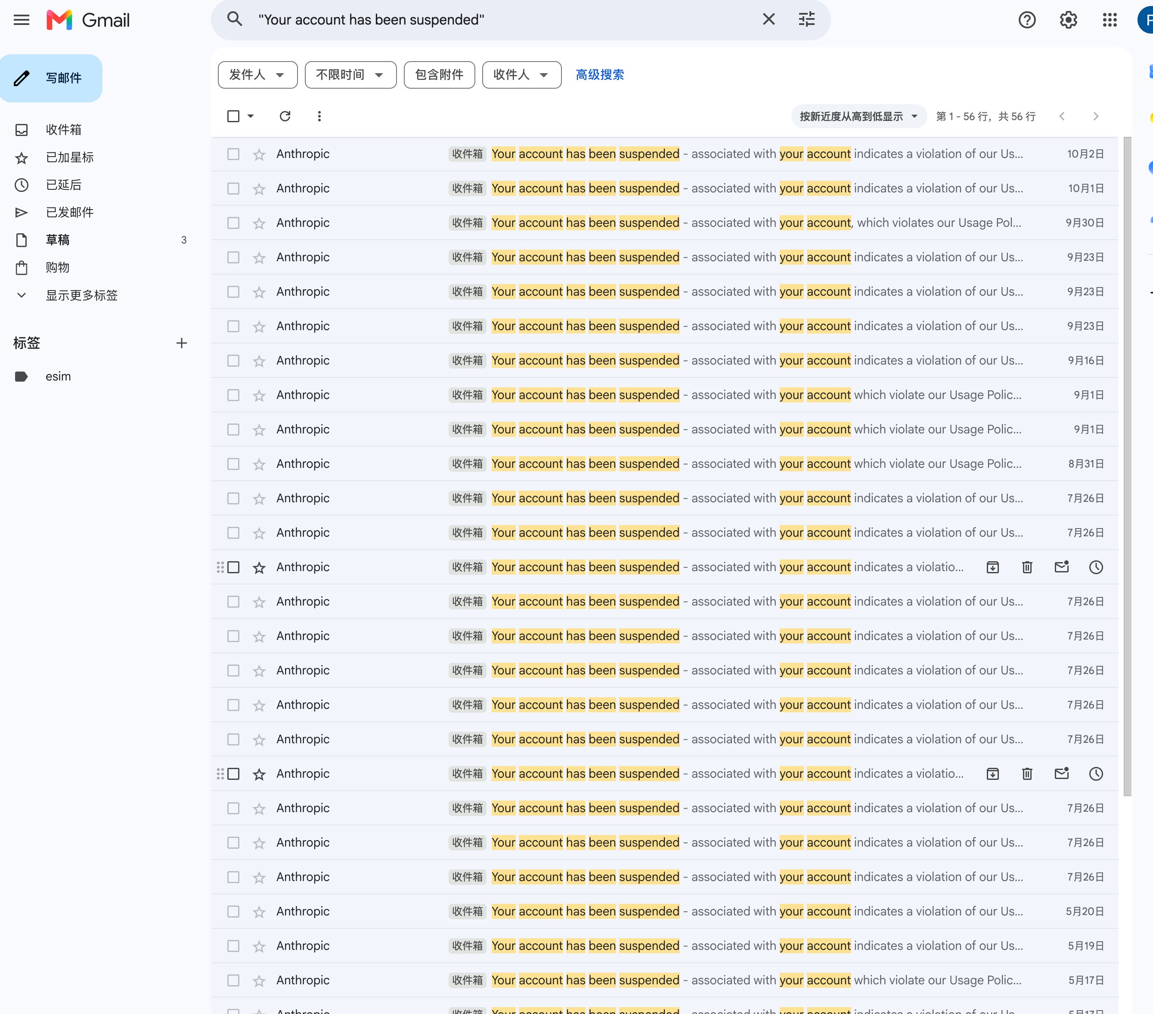
Task: Open the Anthropic email dated 5月19日
Action: (664, 946)
